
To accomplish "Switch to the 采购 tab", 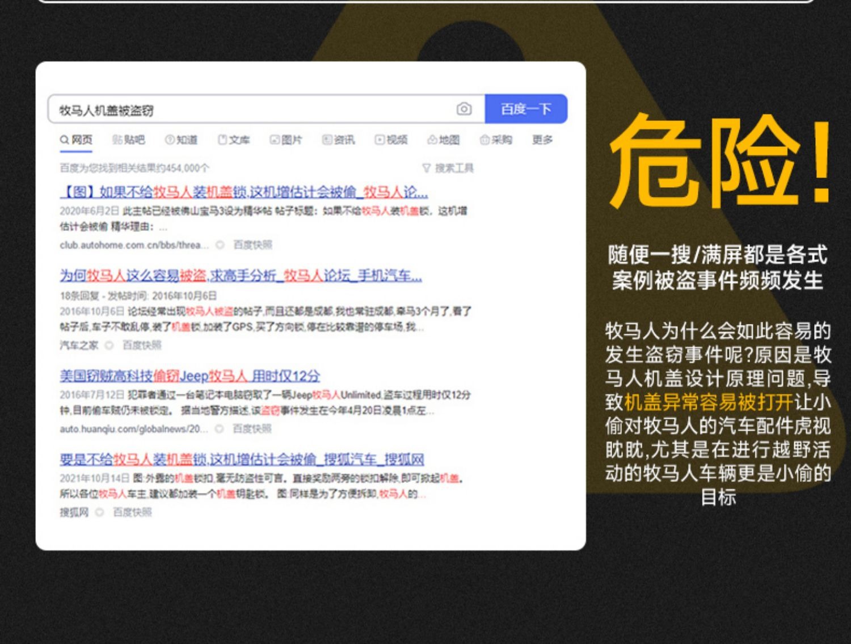I will (496, 140).
